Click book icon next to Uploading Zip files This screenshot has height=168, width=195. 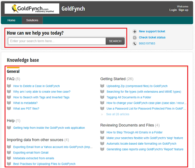(x=102, y=86)
